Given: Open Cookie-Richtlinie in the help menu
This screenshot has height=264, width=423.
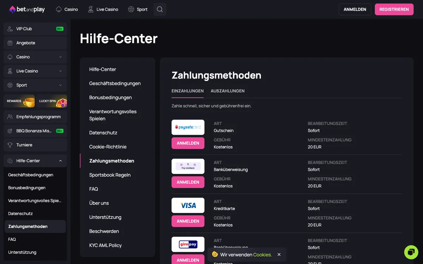Looking at the screenshot, I should coord(108,147).
